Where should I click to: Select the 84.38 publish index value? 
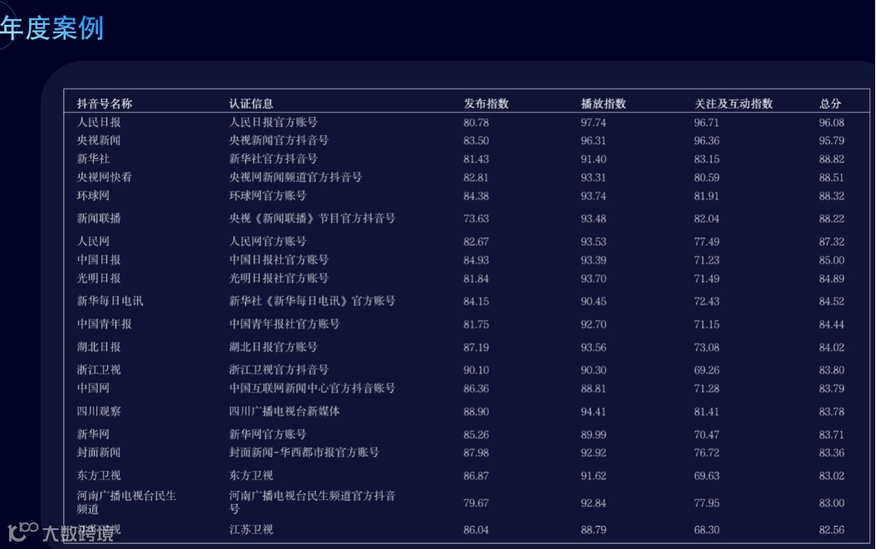point(476,197)
